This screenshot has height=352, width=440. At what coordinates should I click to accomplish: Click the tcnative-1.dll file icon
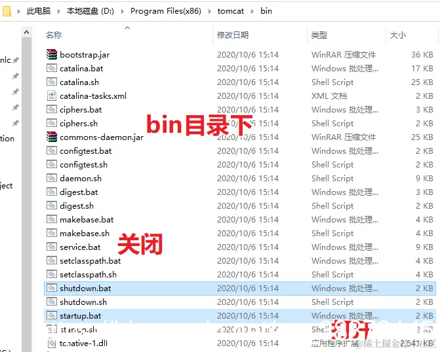[x=52, y=343]
